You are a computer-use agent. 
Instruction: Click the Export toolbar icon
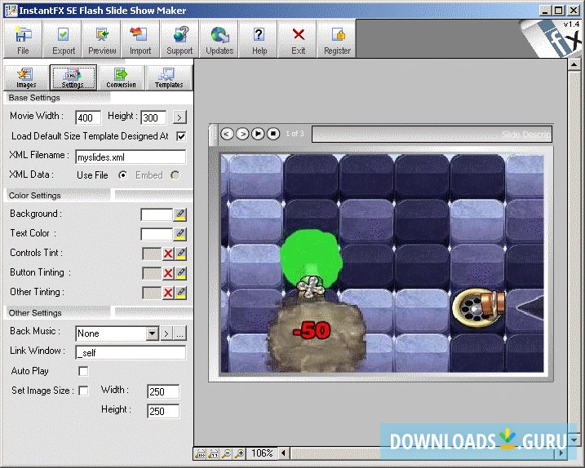click(x=63, y=39)
